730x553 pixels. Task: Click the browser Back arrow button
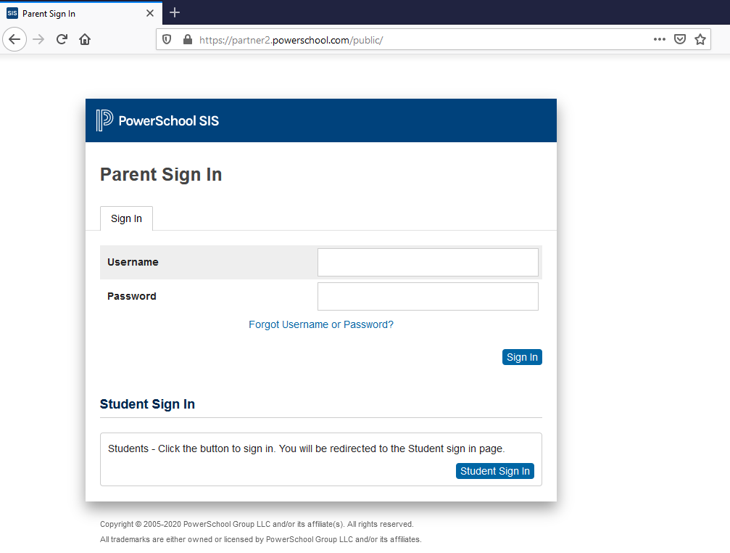coord(14,39)
